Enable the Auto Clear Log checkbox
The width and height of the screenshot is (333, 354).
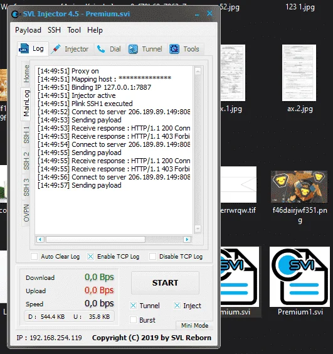tap(34, 257)
